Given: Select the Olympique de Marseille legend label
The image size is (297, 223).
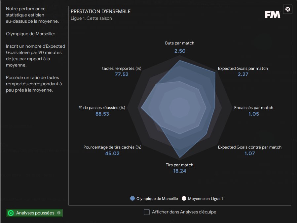Looking at the screenshot, I should pyautogui.click(x=157, y=199).
